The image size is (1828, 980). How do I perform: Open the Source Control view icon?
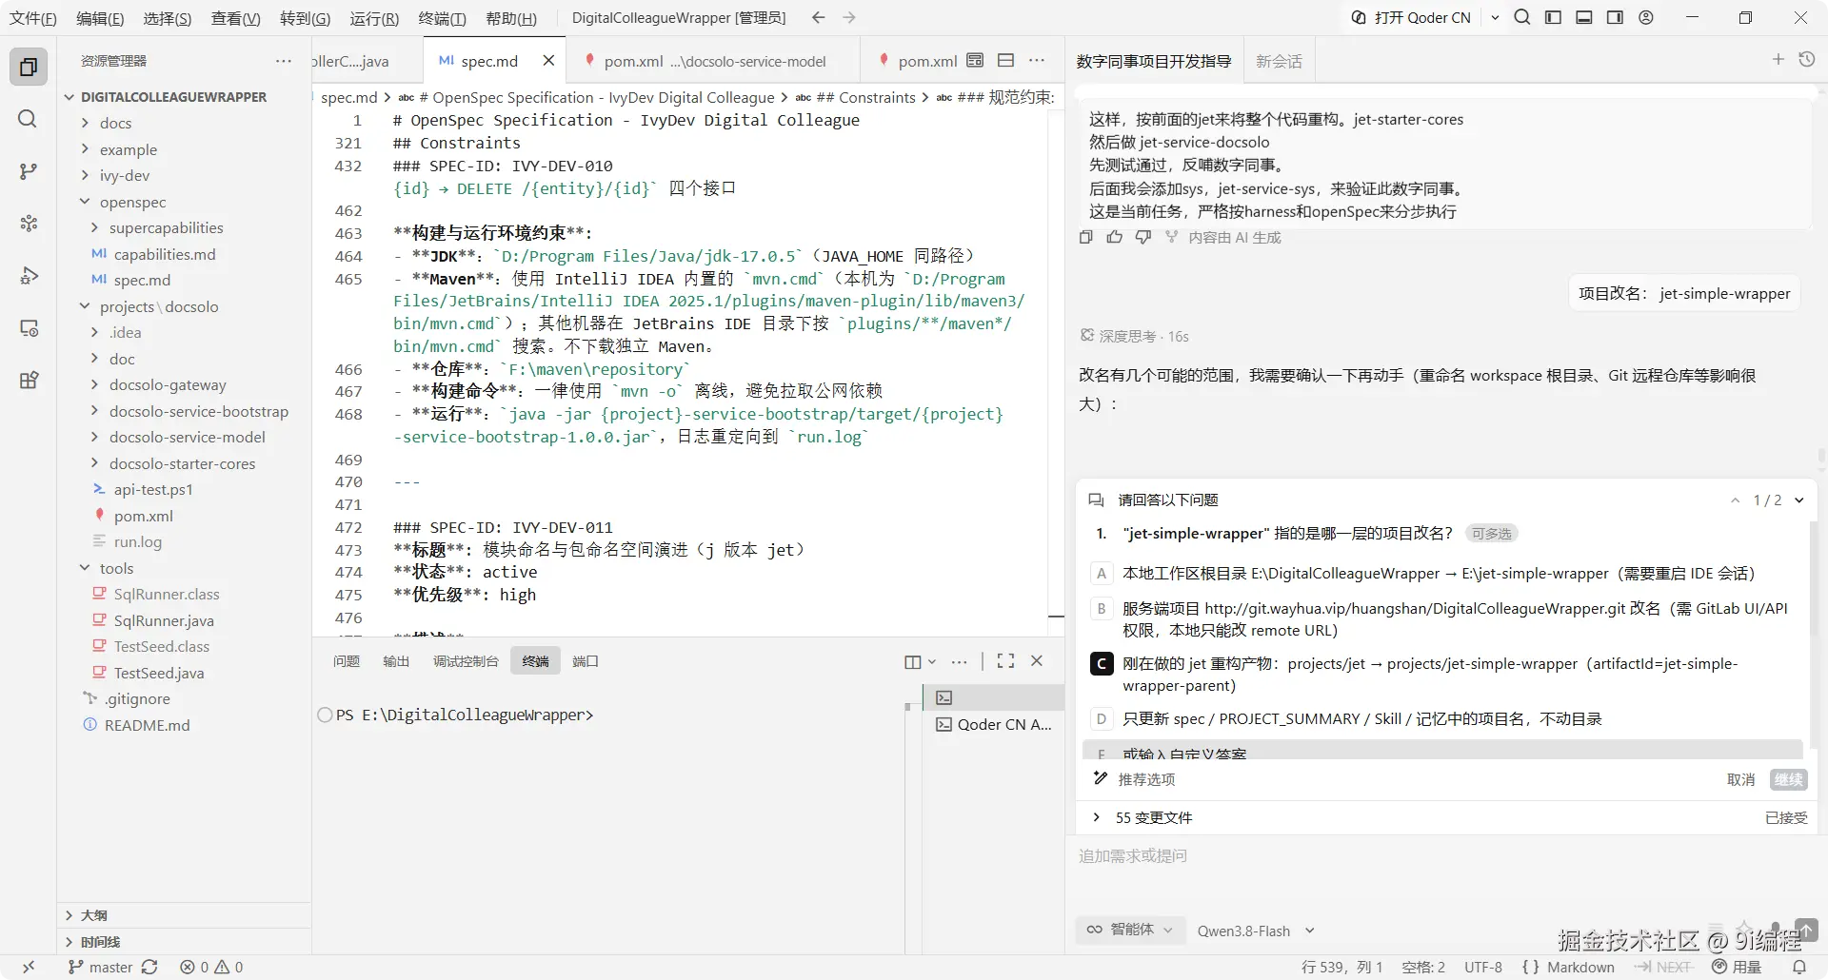point(29,171)
